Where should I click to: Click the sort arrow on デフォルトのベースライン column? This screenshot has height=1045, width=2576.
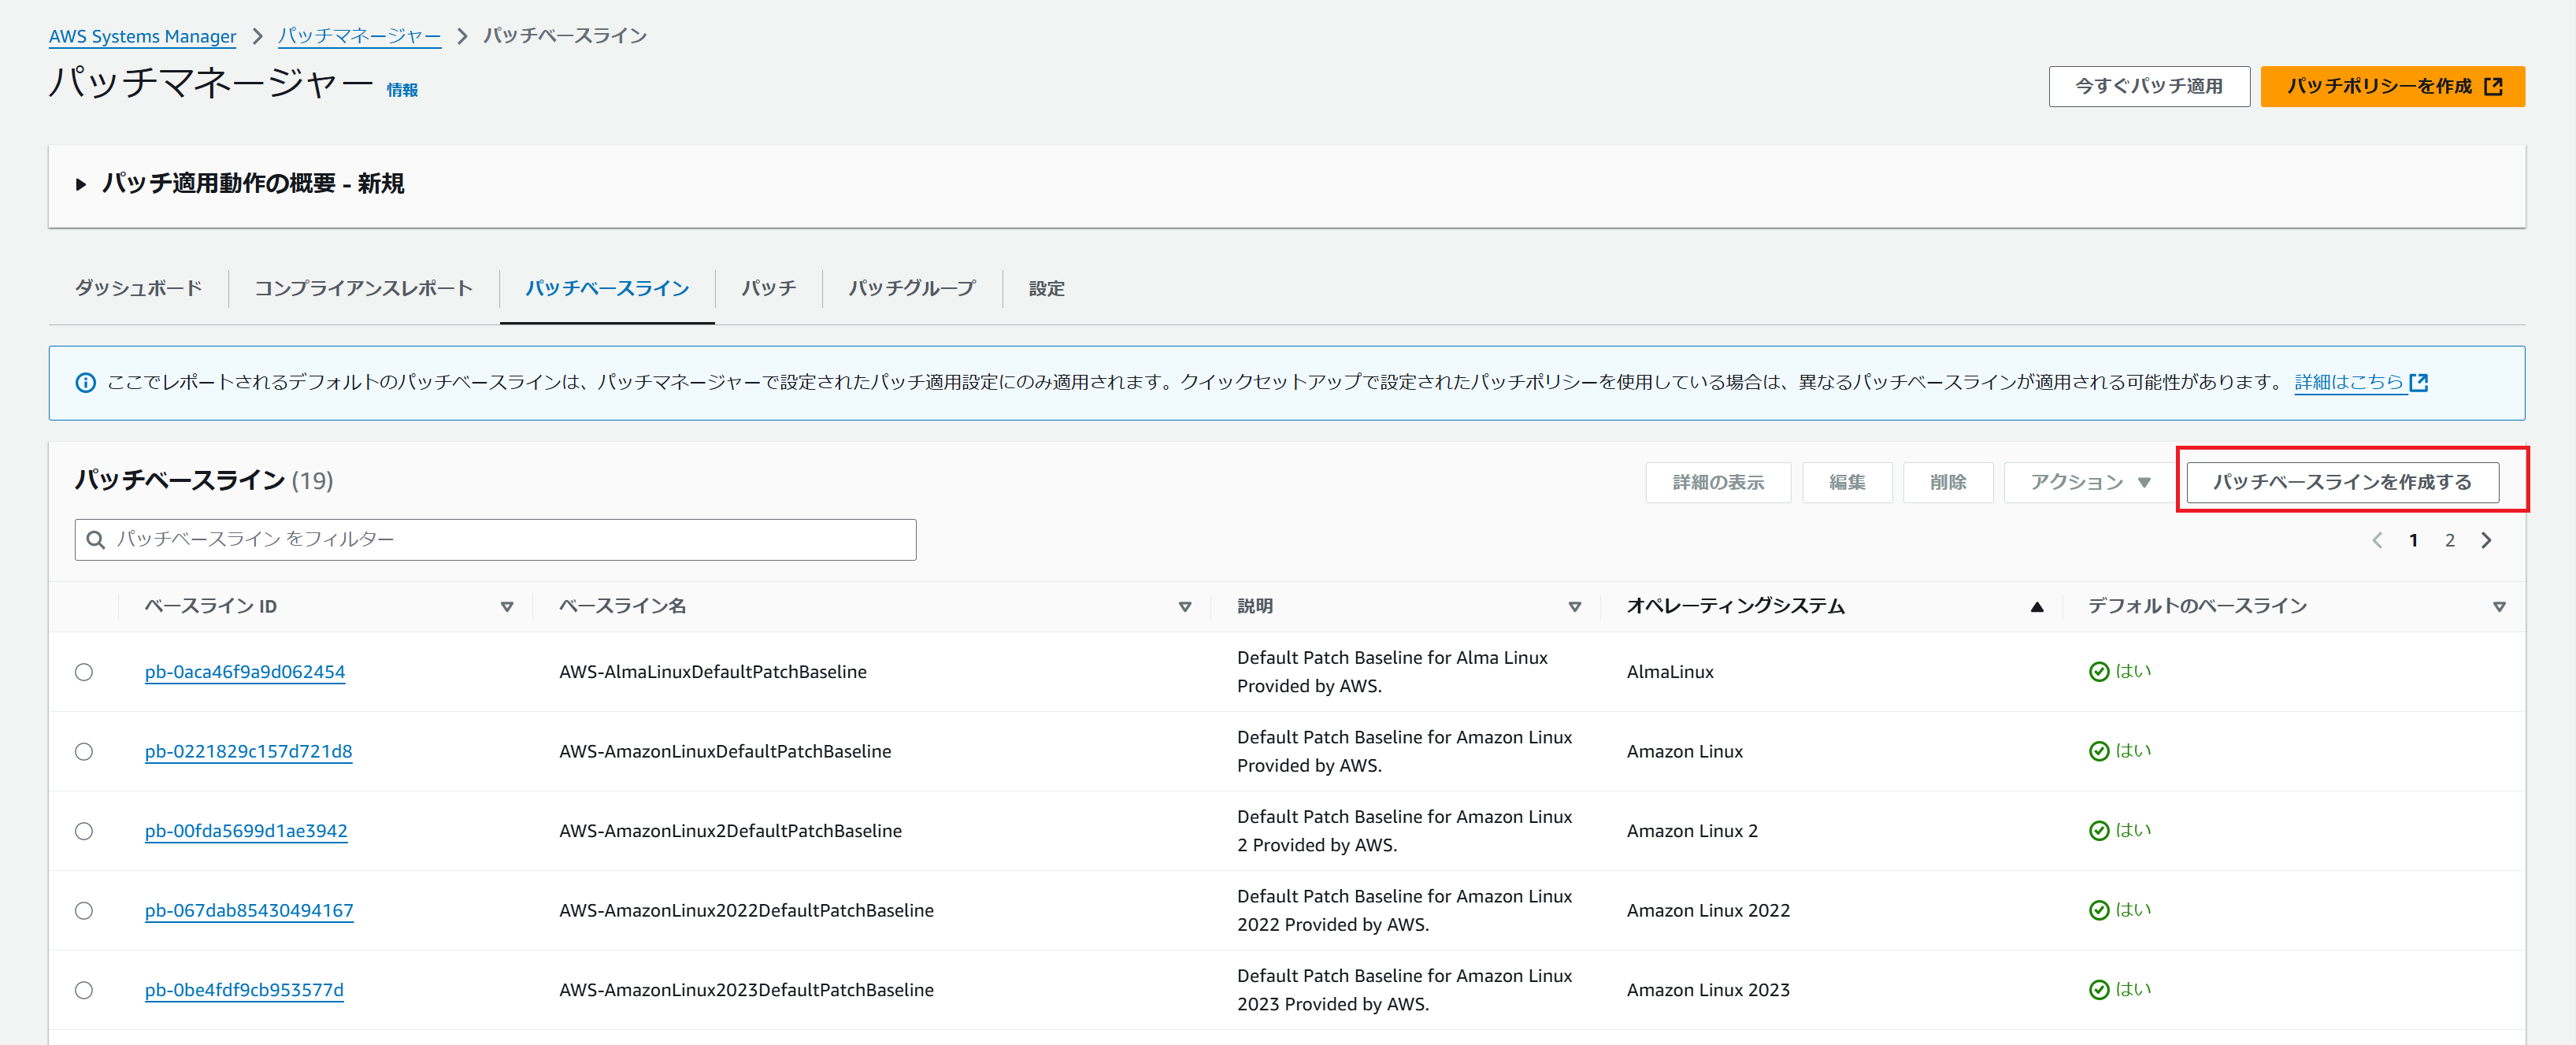[x=2498, y=607]
